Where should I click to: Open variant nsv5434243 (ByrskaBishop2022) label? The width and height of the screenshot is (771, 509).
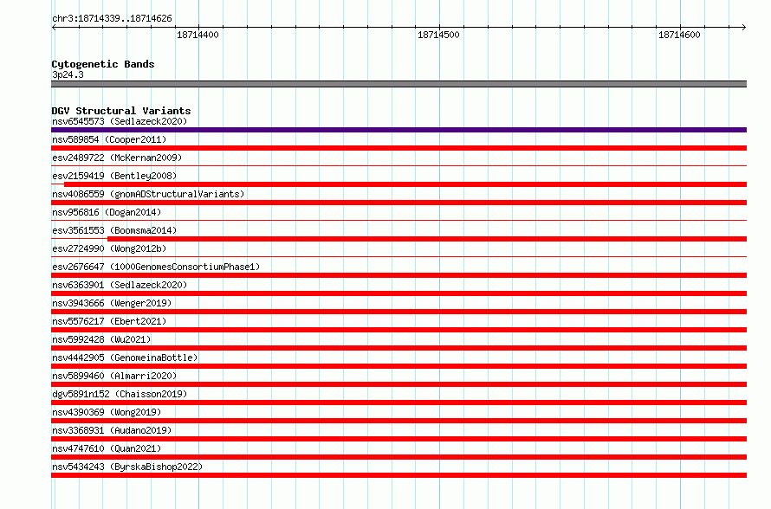[x=127, y=467]
